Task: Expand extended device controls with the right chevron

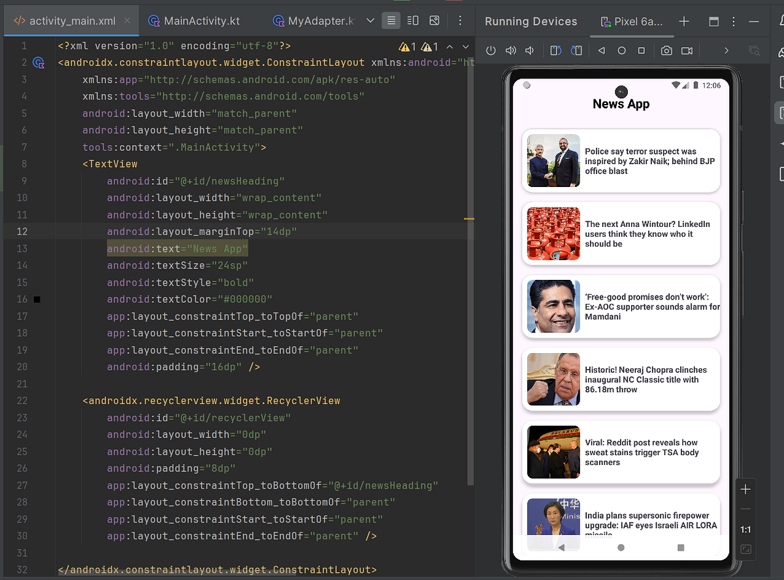Action: click(727, 50)
